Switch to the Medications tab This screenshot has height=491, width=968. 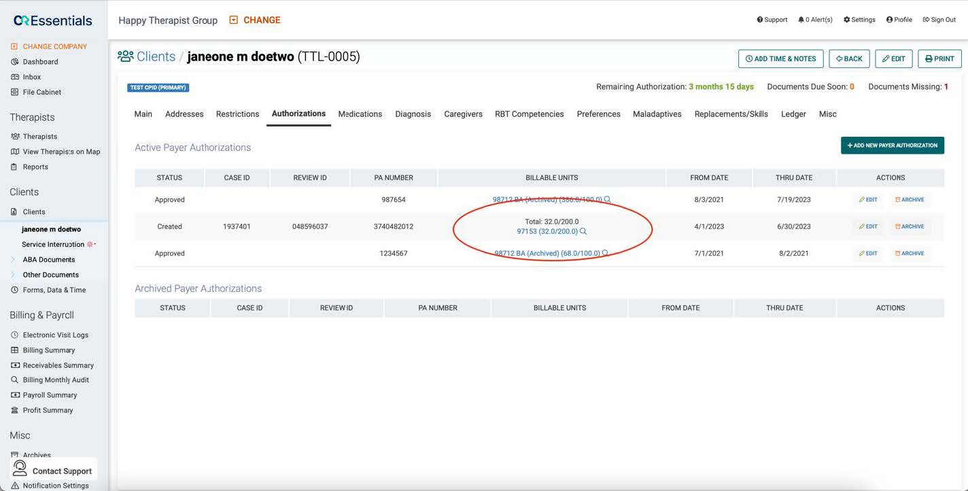pyautogui.click(x=360, y=114)
